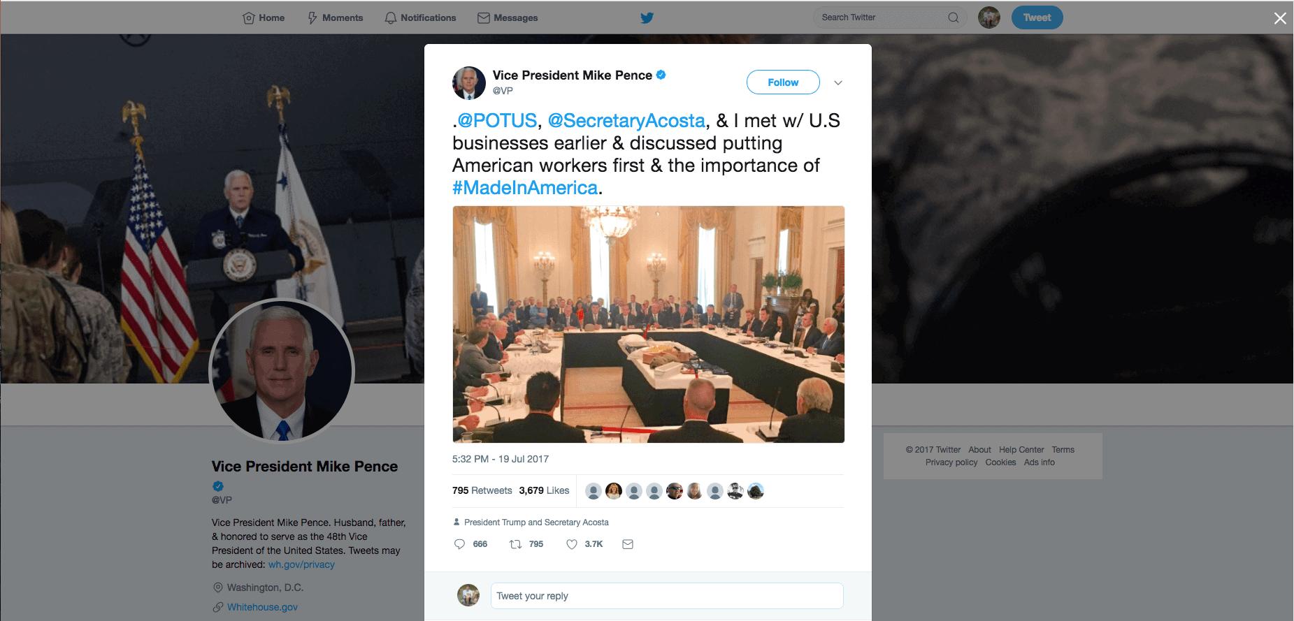Click the Twitter bird logo

click(647, 17)
